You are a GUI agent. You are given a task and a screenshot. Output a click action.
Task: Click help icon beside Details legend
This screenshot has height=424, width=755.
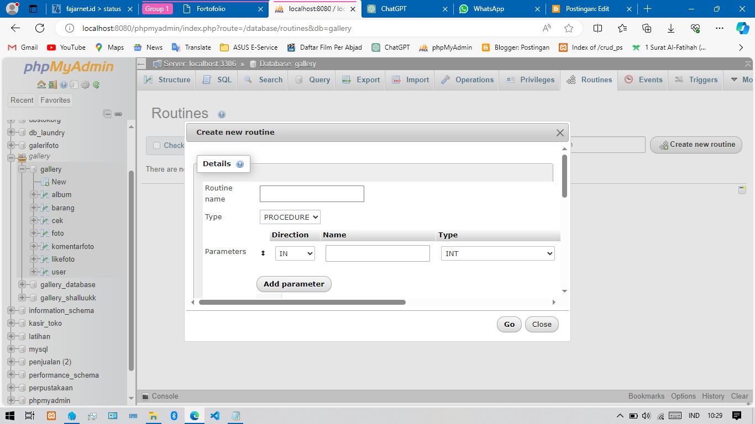pyautogui.click(x=240, y=164)
